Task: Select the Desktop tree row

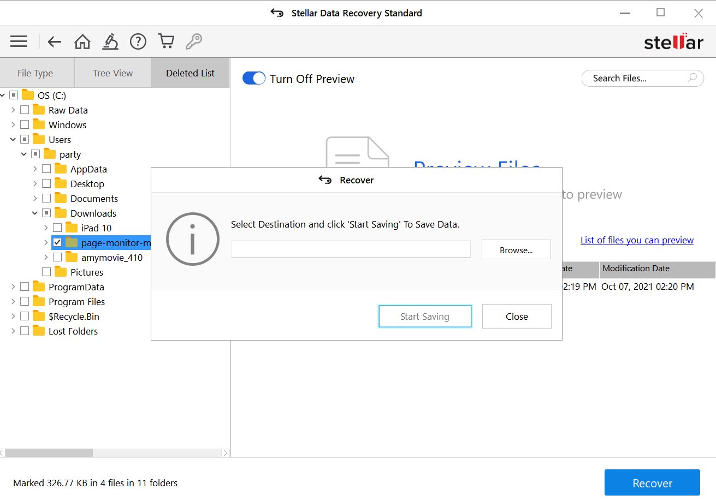Action: [x=87, y=183]
